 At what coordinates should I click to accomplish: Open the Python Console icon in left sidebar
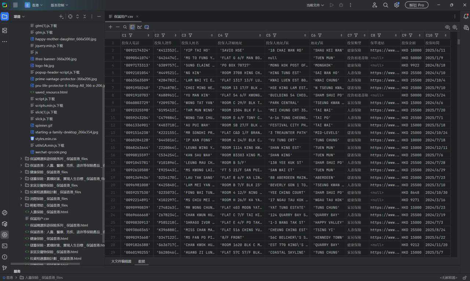[x=4, y=213]
